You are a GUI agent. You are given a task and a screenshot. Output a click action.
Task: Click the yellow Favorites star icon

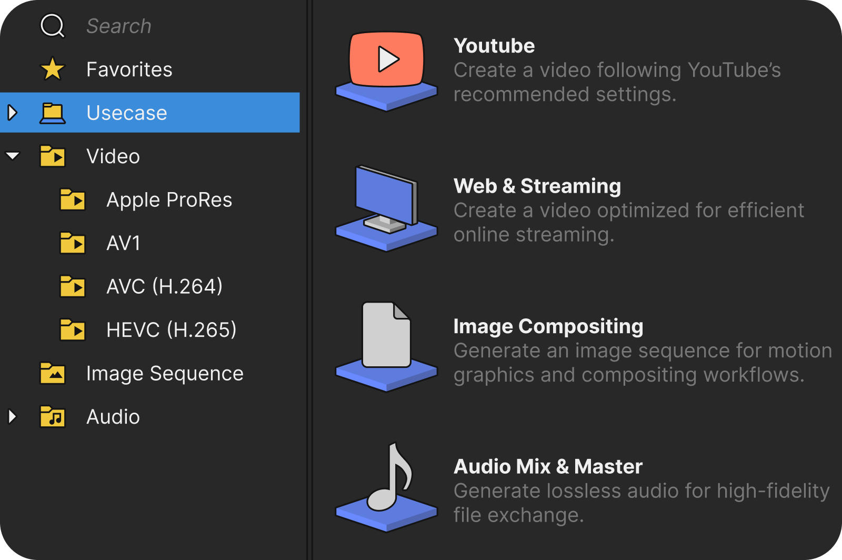(x=53, y=69)
